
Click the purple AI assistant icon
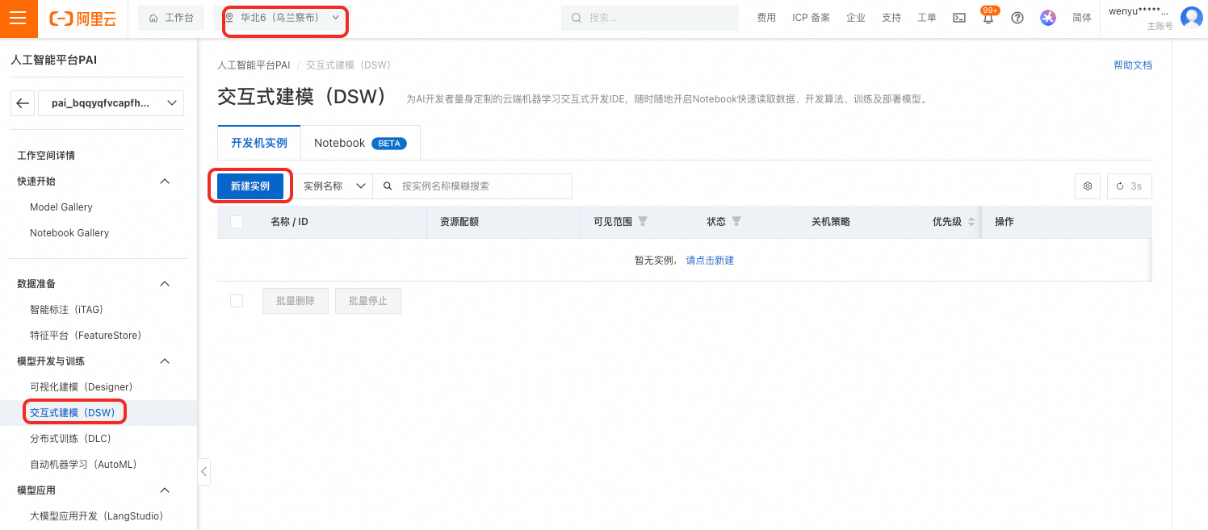[1048, 18]
